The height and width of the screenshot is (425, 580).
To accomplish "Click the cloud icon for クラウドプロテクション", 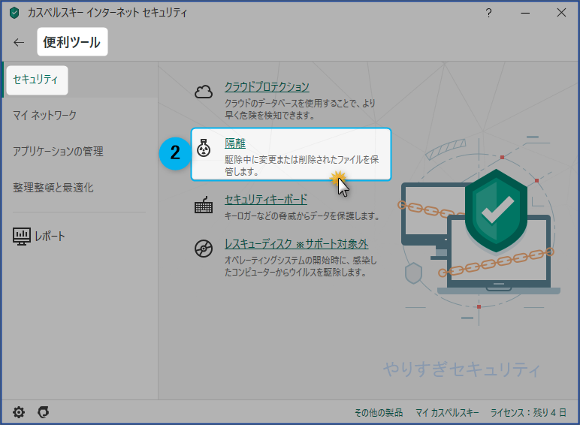I will coord(204,92).
